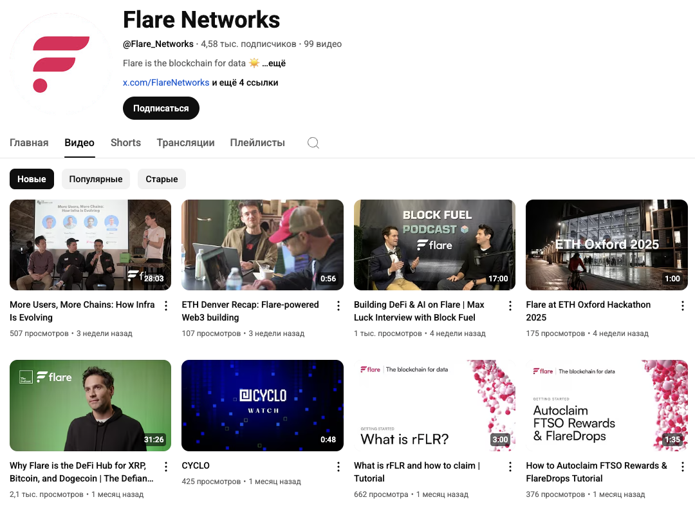Sort videos by Популярные
Image resolution: width=695 pixels, height=506 pixels.
click(x=96, y=179)
